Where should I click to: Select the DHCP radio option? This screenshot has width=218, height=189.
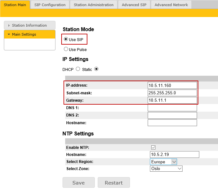pyautogui.click(x=78, y=69)
